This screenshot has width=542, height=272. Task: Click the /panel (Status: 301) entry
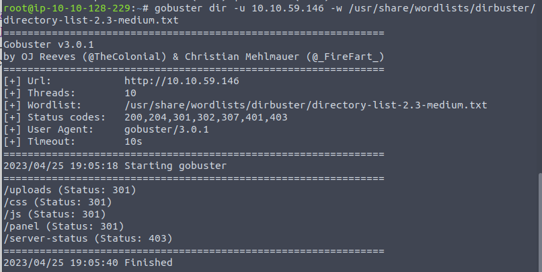(64, 226)
